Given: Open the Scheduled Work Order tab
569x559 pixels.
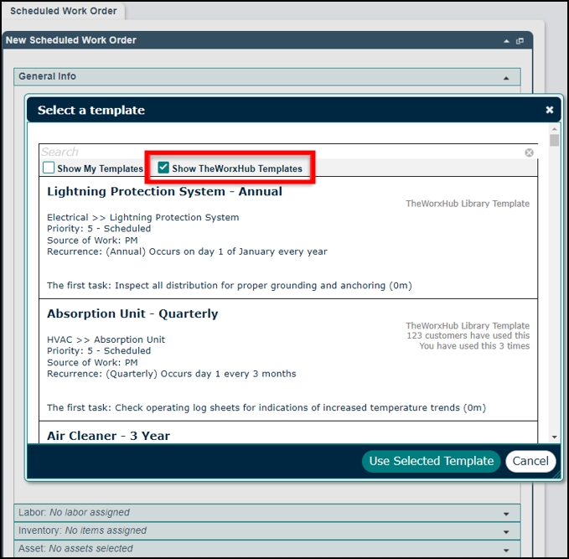Looking at the screenshot, I should (x=64, y=11).
